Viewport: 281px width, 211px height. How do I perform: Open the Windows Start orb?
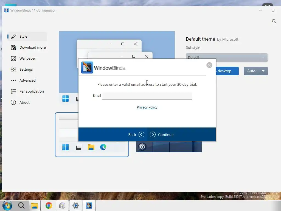[7, 206]
